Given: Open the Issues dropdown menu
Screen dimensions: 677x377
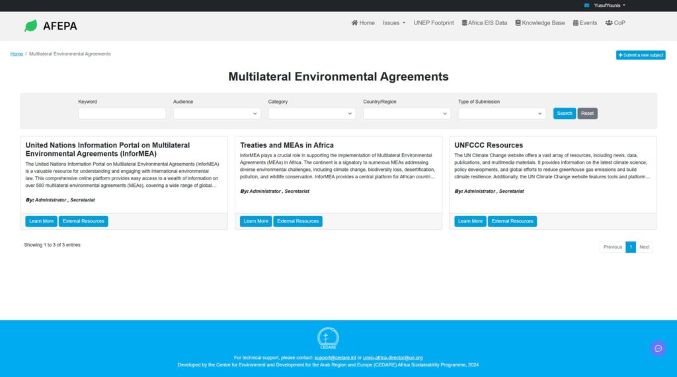Looking at the screenshot, I should point(394,23).
